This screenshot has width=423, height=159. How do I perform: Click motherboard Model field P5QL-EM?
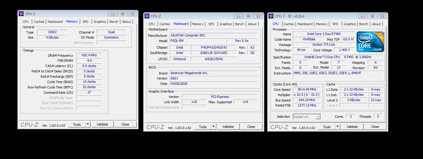click(198, 41)
